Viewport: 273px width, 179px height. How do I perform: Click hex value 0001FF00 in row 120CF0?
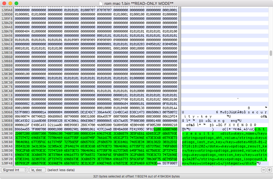pyautogui.click(x=121, y=99)
